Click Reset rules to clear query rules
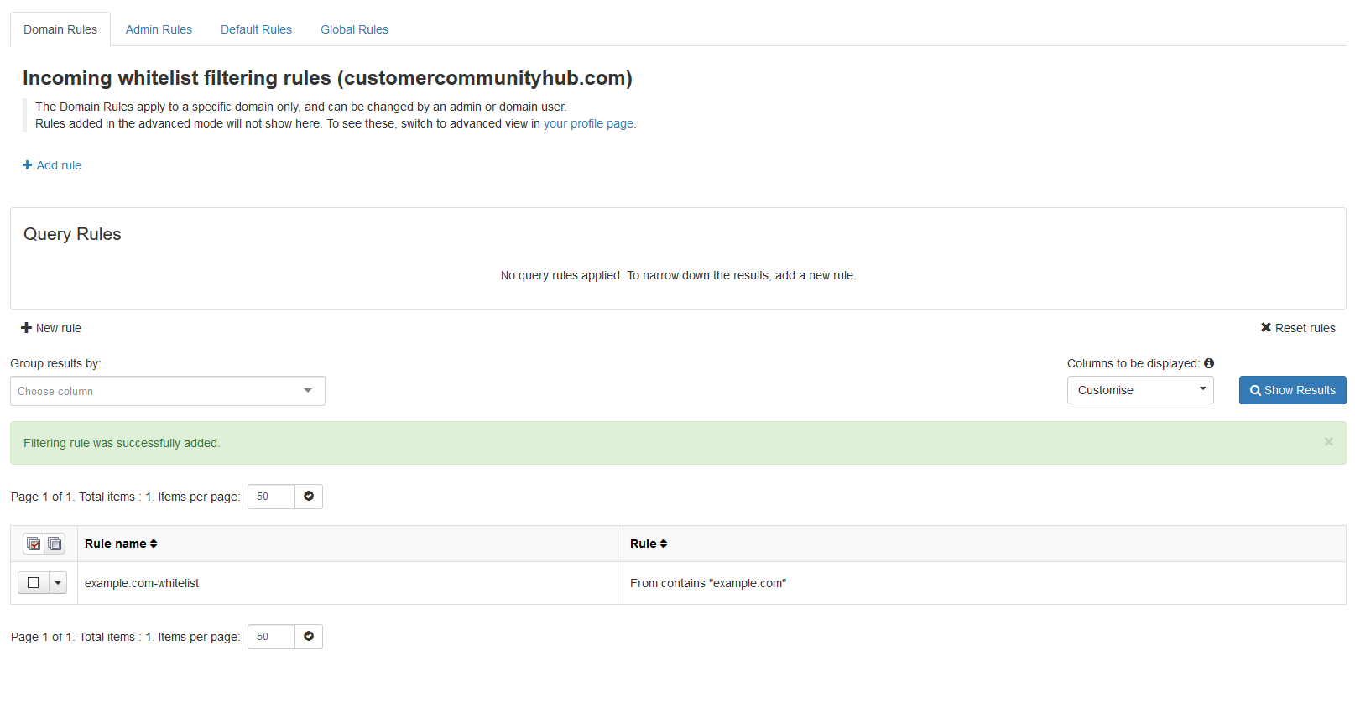The height and width of the screenshot is (703, 1355). (x=1298, y=328)
